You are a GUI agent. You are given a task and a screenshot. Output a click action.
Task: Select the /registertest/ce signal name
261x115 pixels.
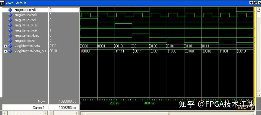[26, 30]
